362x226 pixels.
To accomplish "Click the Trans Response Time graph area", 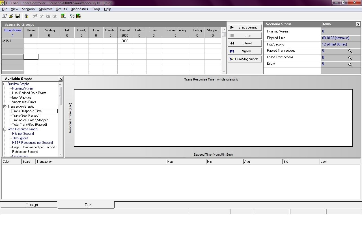I will (213, 118).
